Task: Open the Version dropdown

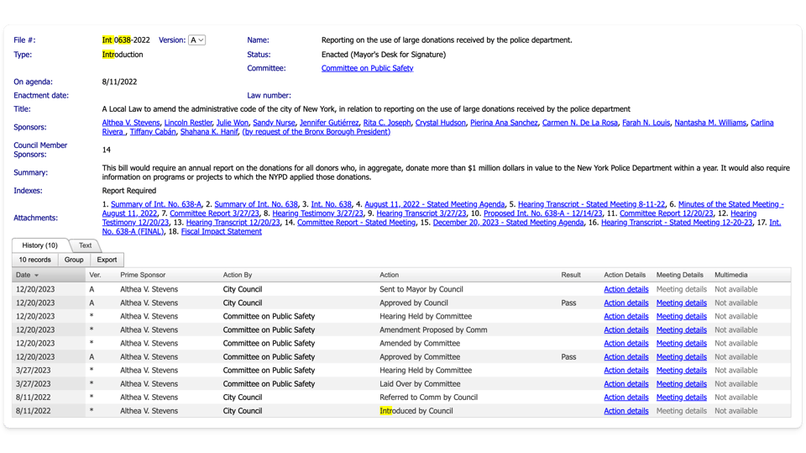Action: click(197, 40)
